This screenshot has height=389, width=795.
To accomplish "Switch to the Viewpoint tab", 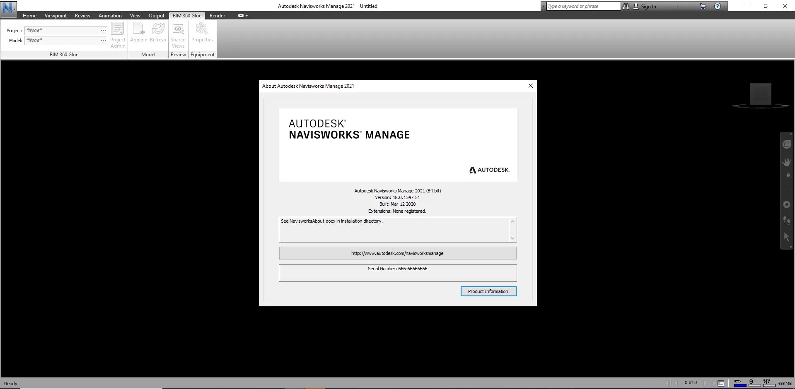I will click(56, 16).
